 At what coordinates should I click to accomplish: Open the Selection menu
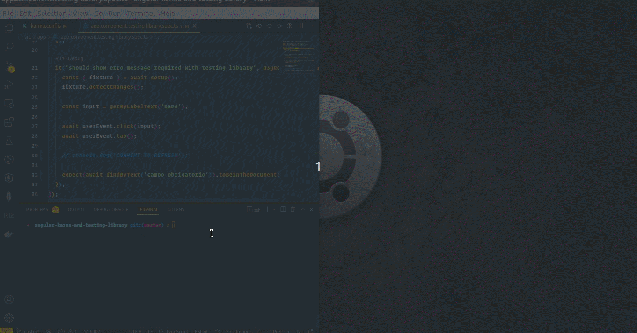coord(52,14)
